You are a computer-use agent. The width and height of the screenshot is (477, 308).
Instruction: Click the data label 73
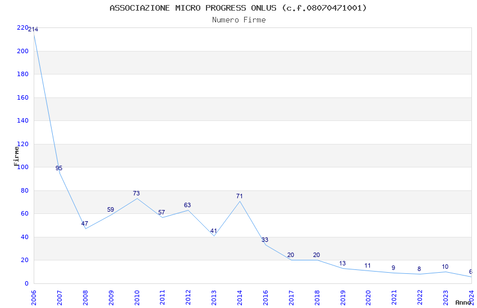pos(136,193)
